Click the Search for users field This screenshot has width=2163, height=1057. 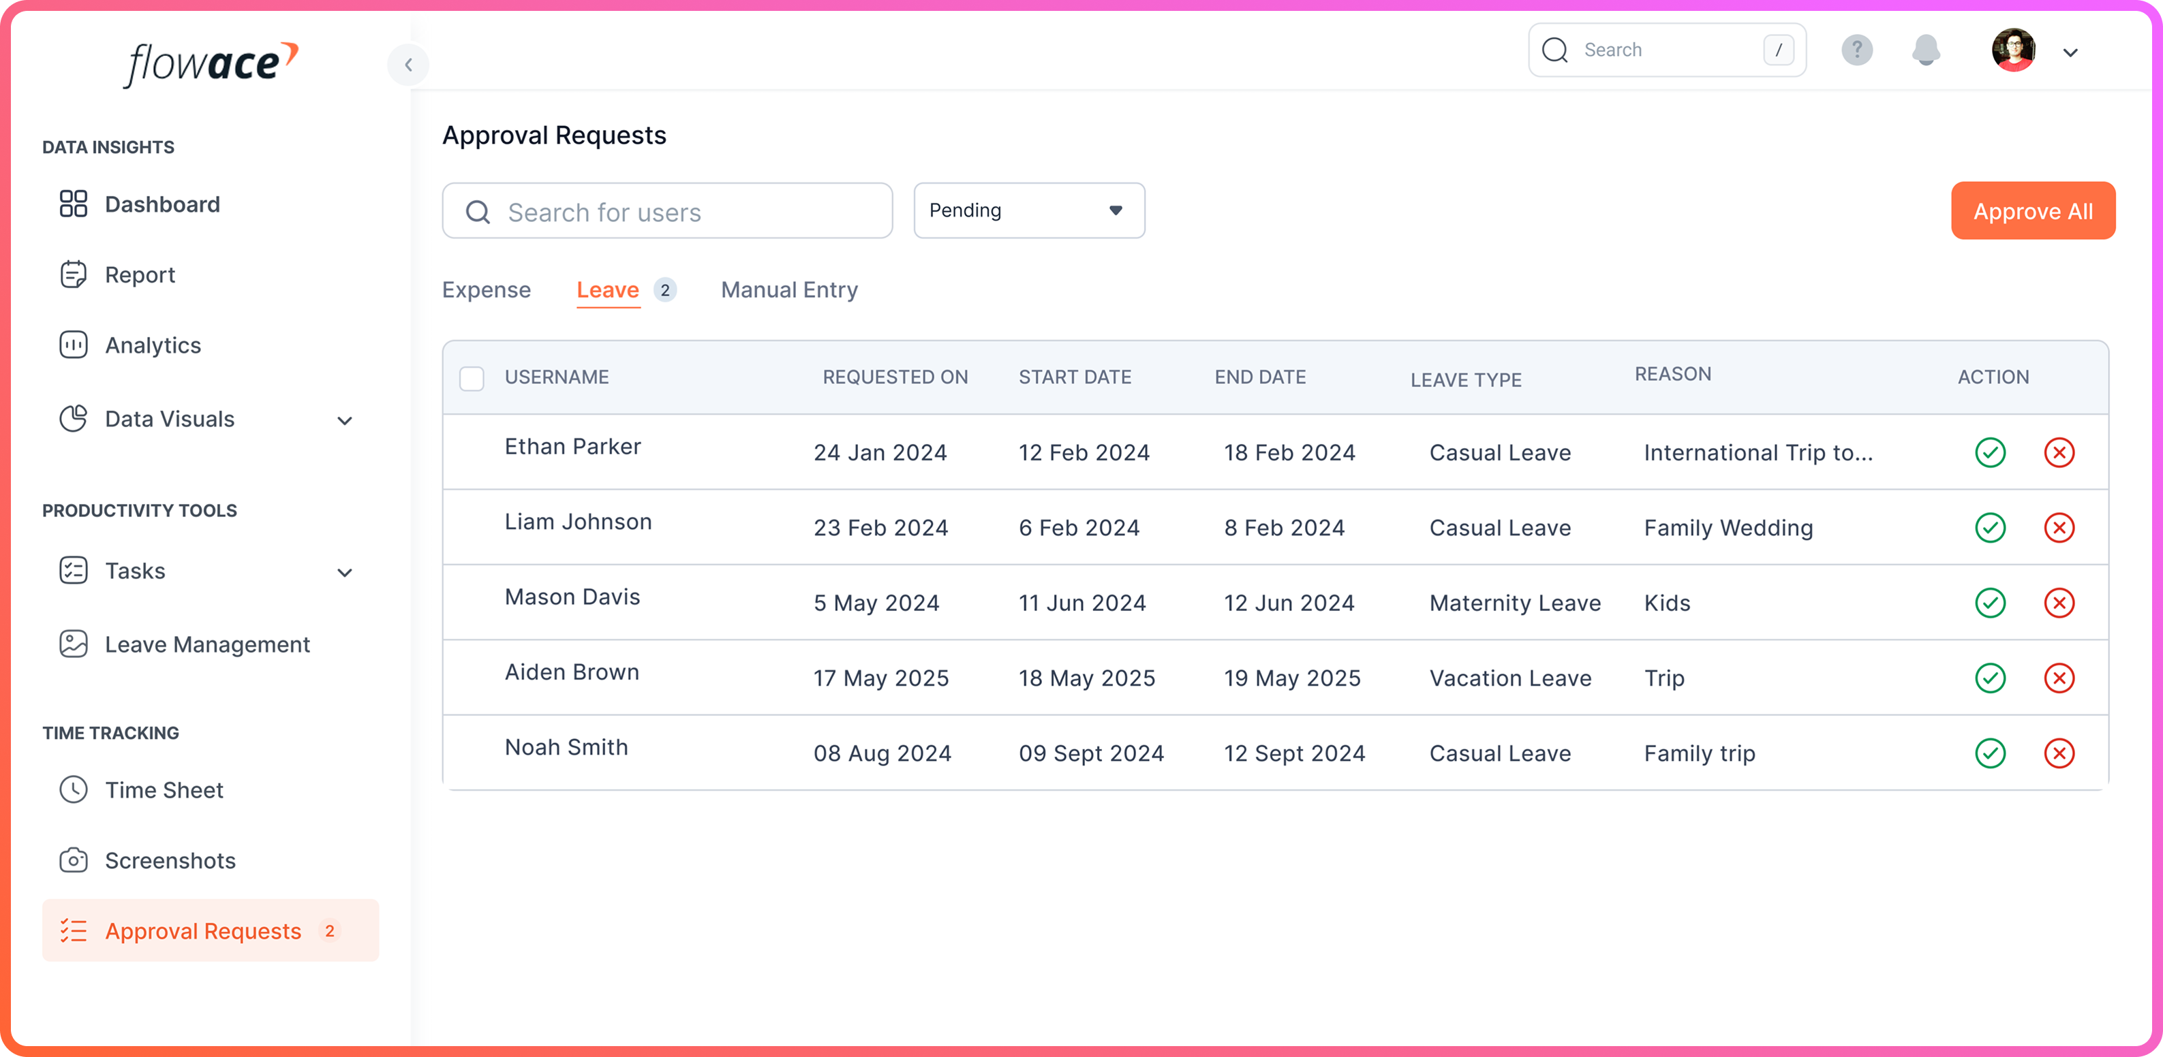tap(668, 211)
